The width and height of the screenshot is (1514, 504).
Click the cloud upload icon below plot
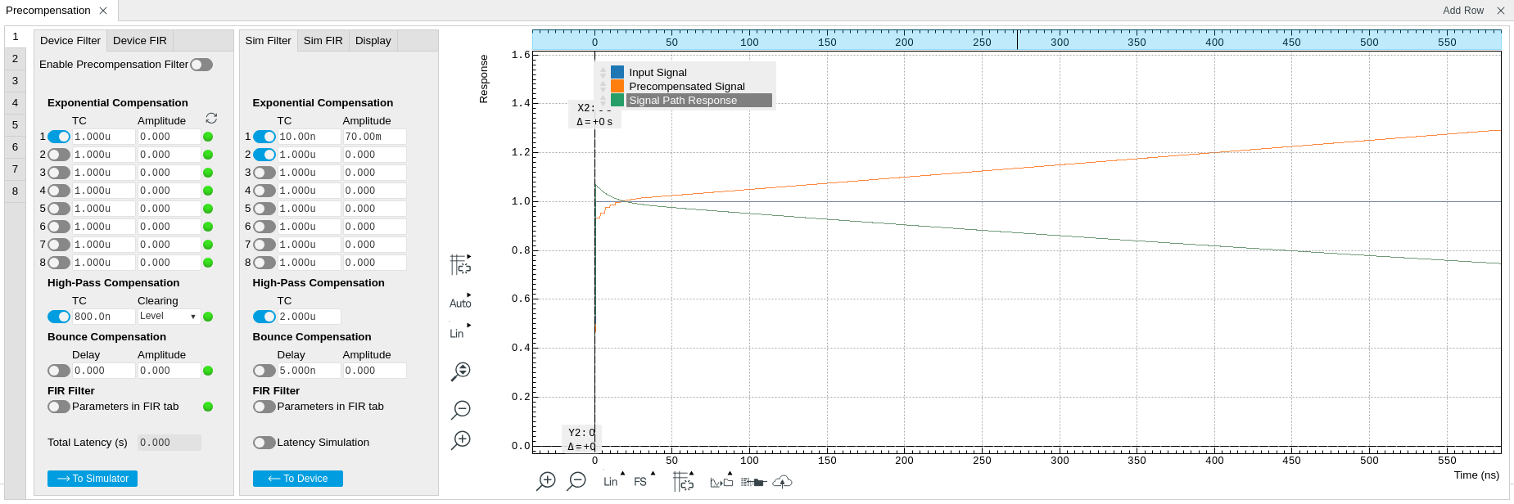[x=782, y=482]
